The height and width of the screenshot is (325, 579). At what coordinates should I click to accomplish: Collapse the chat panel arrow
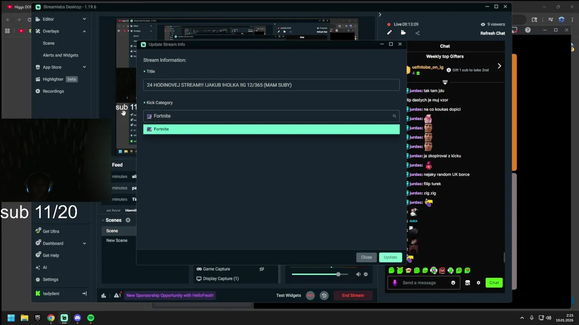click(380, 14)
